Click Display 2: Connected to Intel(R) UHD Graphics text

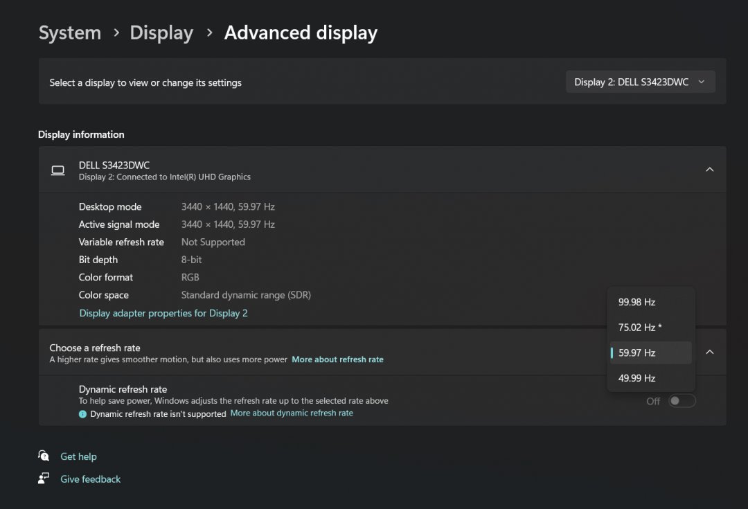(x=164, y=177)
